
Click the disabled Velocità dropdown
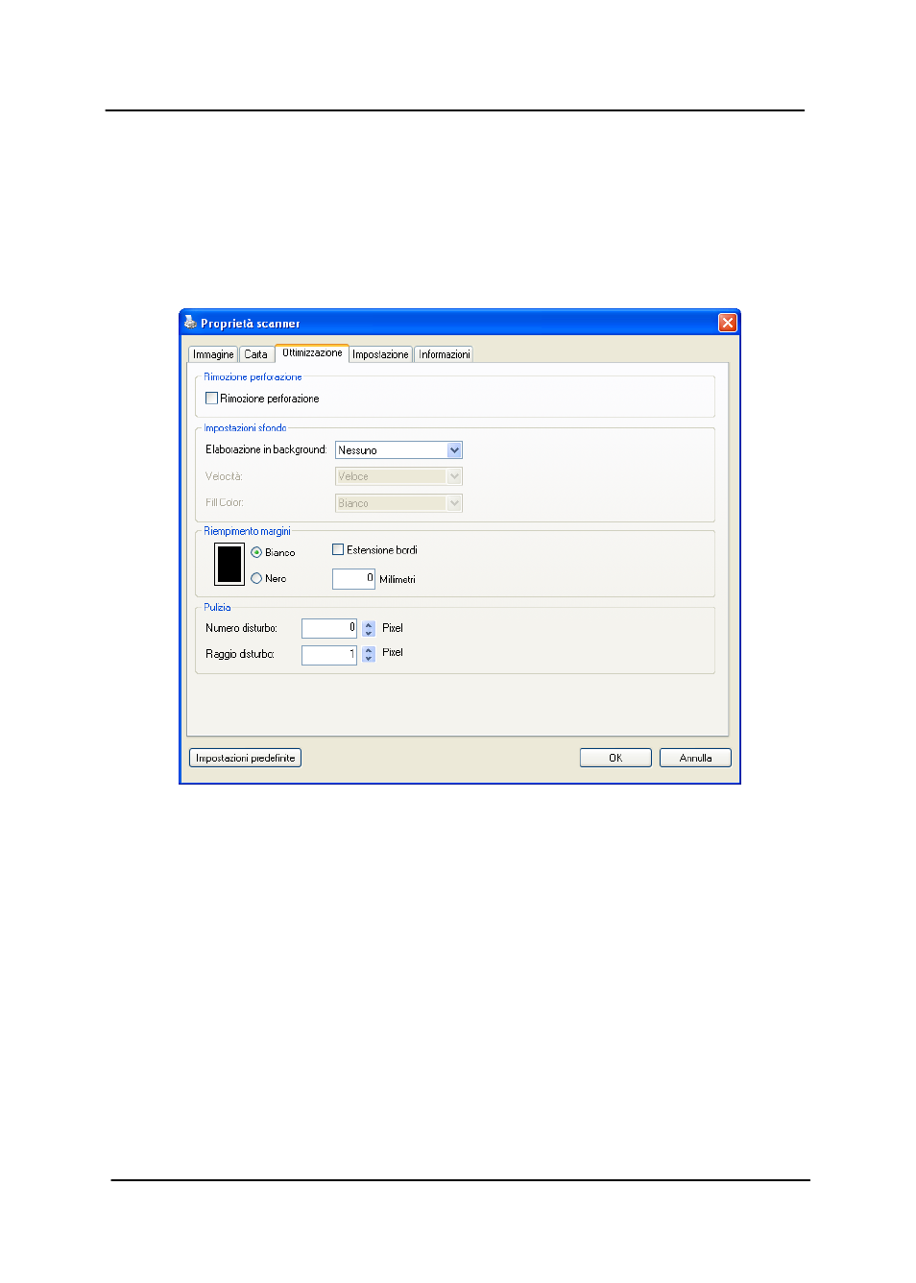(x=398, y=476)
